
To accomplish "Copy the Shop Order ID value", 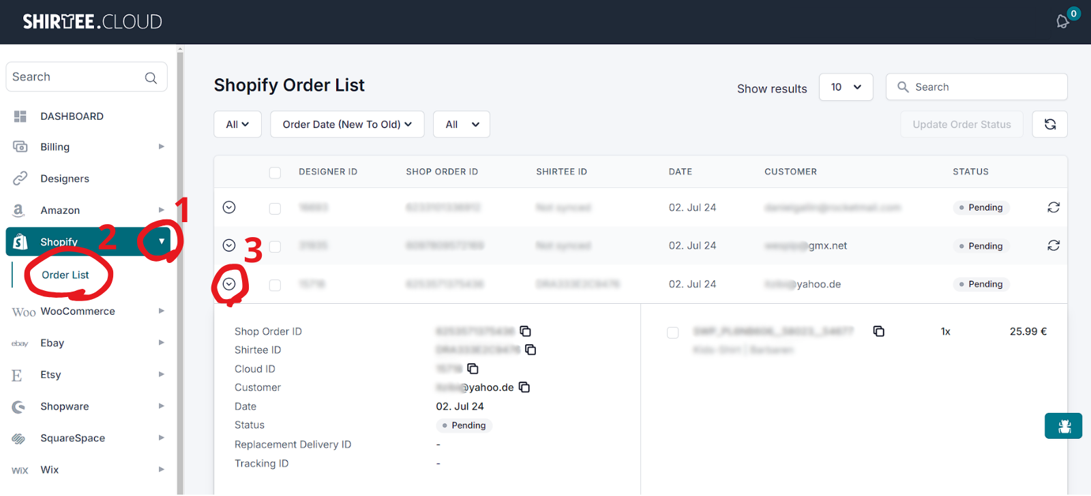I will (x=526, y=331).
